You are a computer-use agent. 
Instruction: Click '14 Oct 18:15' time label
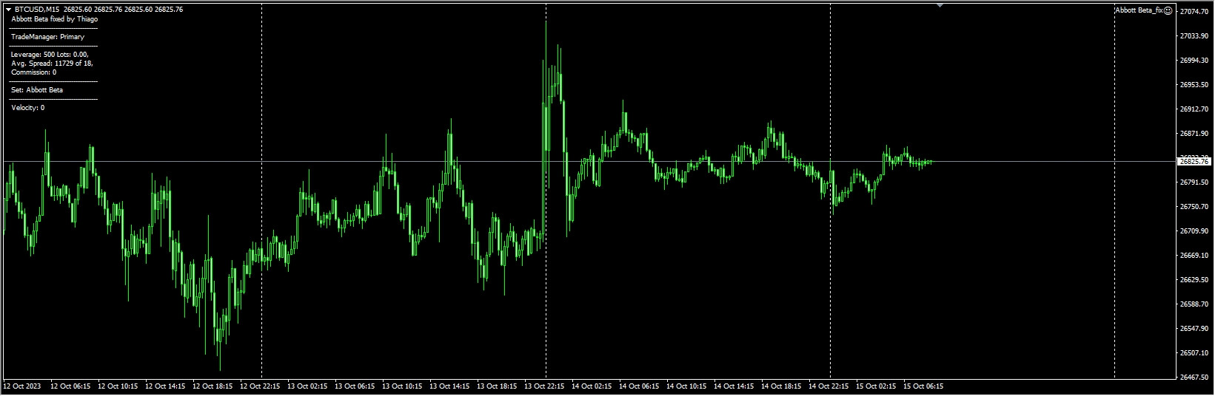[781, 386]
